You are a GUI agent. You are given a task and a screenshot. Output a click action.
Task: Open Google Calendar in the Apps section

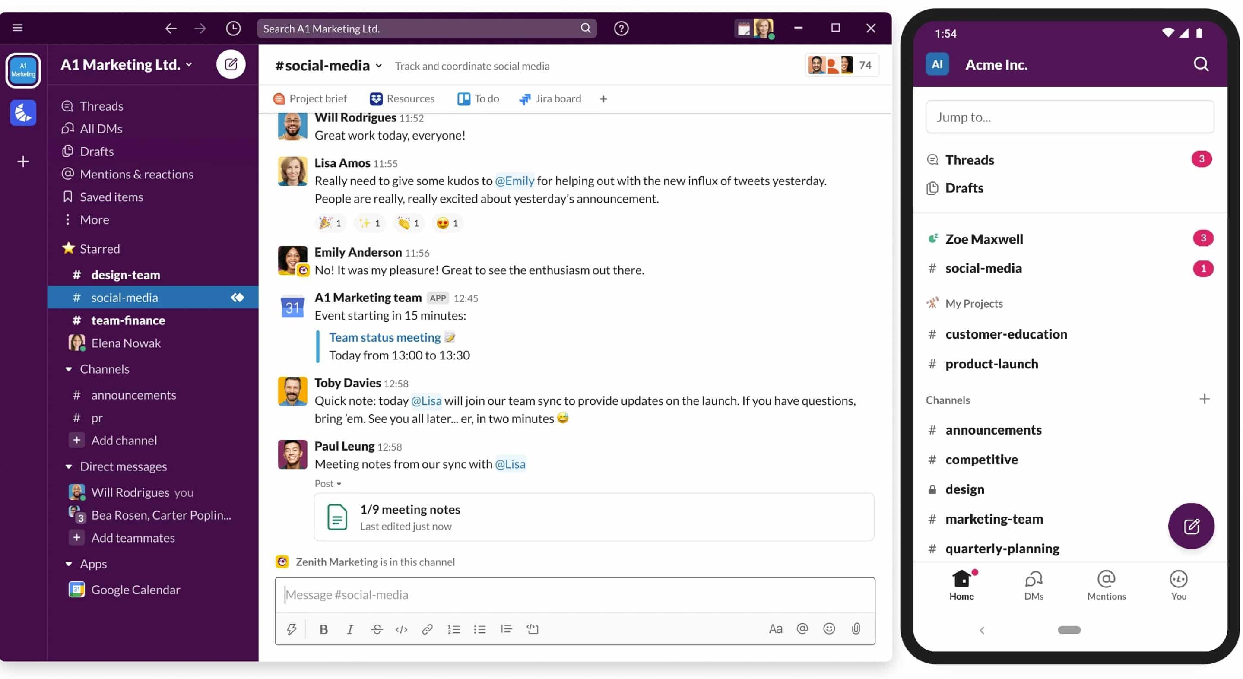point(135,589)
